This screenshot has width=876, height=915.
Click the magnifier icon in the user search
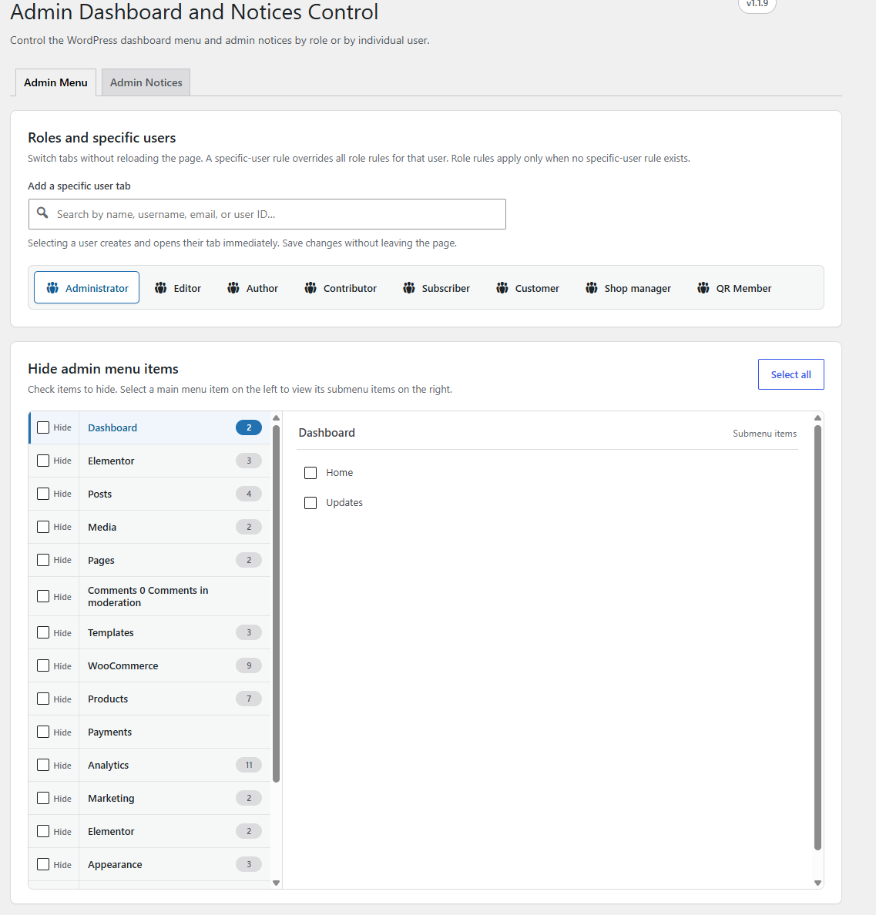(x=42, y=213)
